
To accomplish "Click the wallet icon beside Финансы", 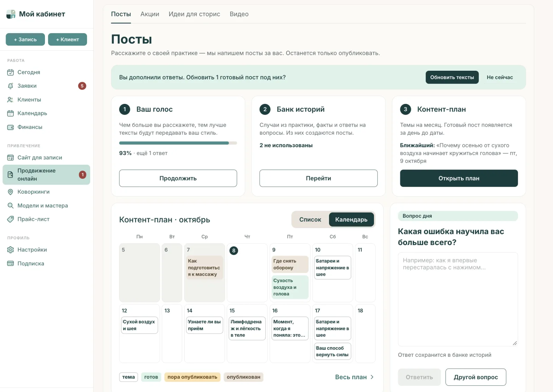I will click(10, 127).
